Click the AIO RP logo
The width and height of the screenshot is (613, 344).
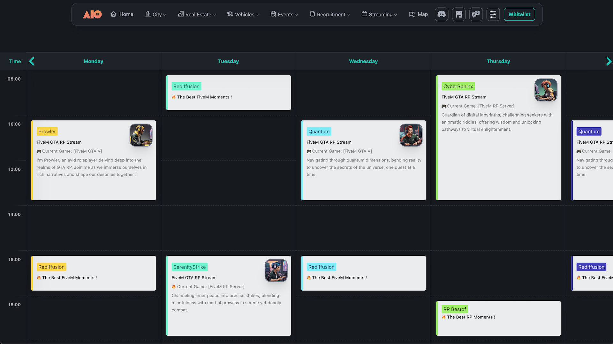click(x=92, y=14)
